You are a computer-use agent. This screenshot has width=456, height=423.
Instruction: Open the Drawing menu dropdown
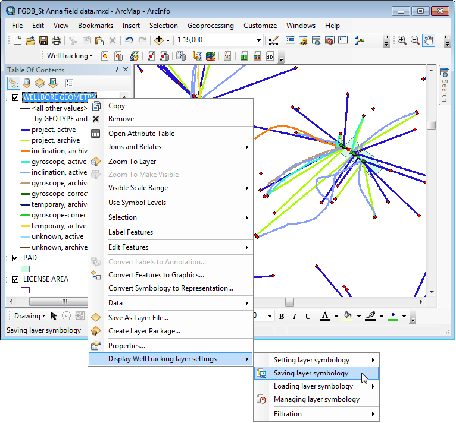30,316
